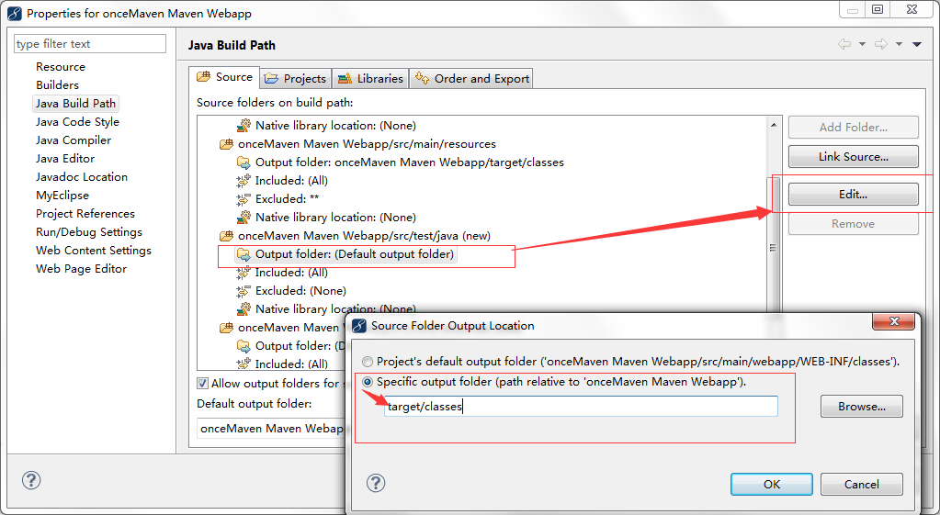This screenshot has height=515, width=940.
Task: Toggle Allow output folders checkbox
Action: tap(203, 384)
